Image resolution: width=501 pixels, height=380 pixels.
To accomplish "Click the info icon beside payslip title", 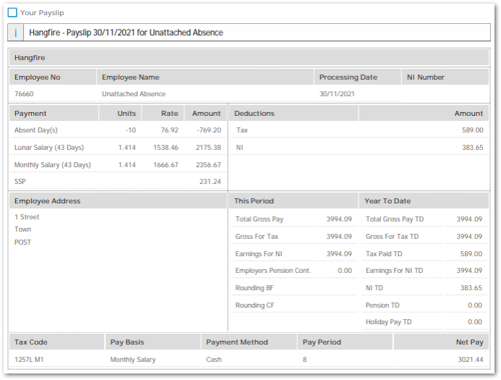I will (x=15, y=33).
